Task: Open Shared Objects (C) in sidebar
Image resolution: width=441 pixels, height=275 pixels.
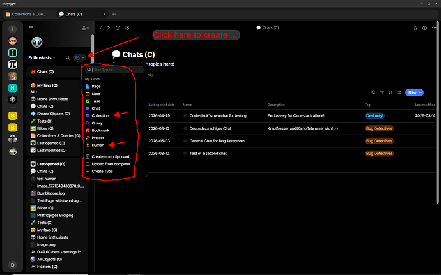Action: click(53, 114)
